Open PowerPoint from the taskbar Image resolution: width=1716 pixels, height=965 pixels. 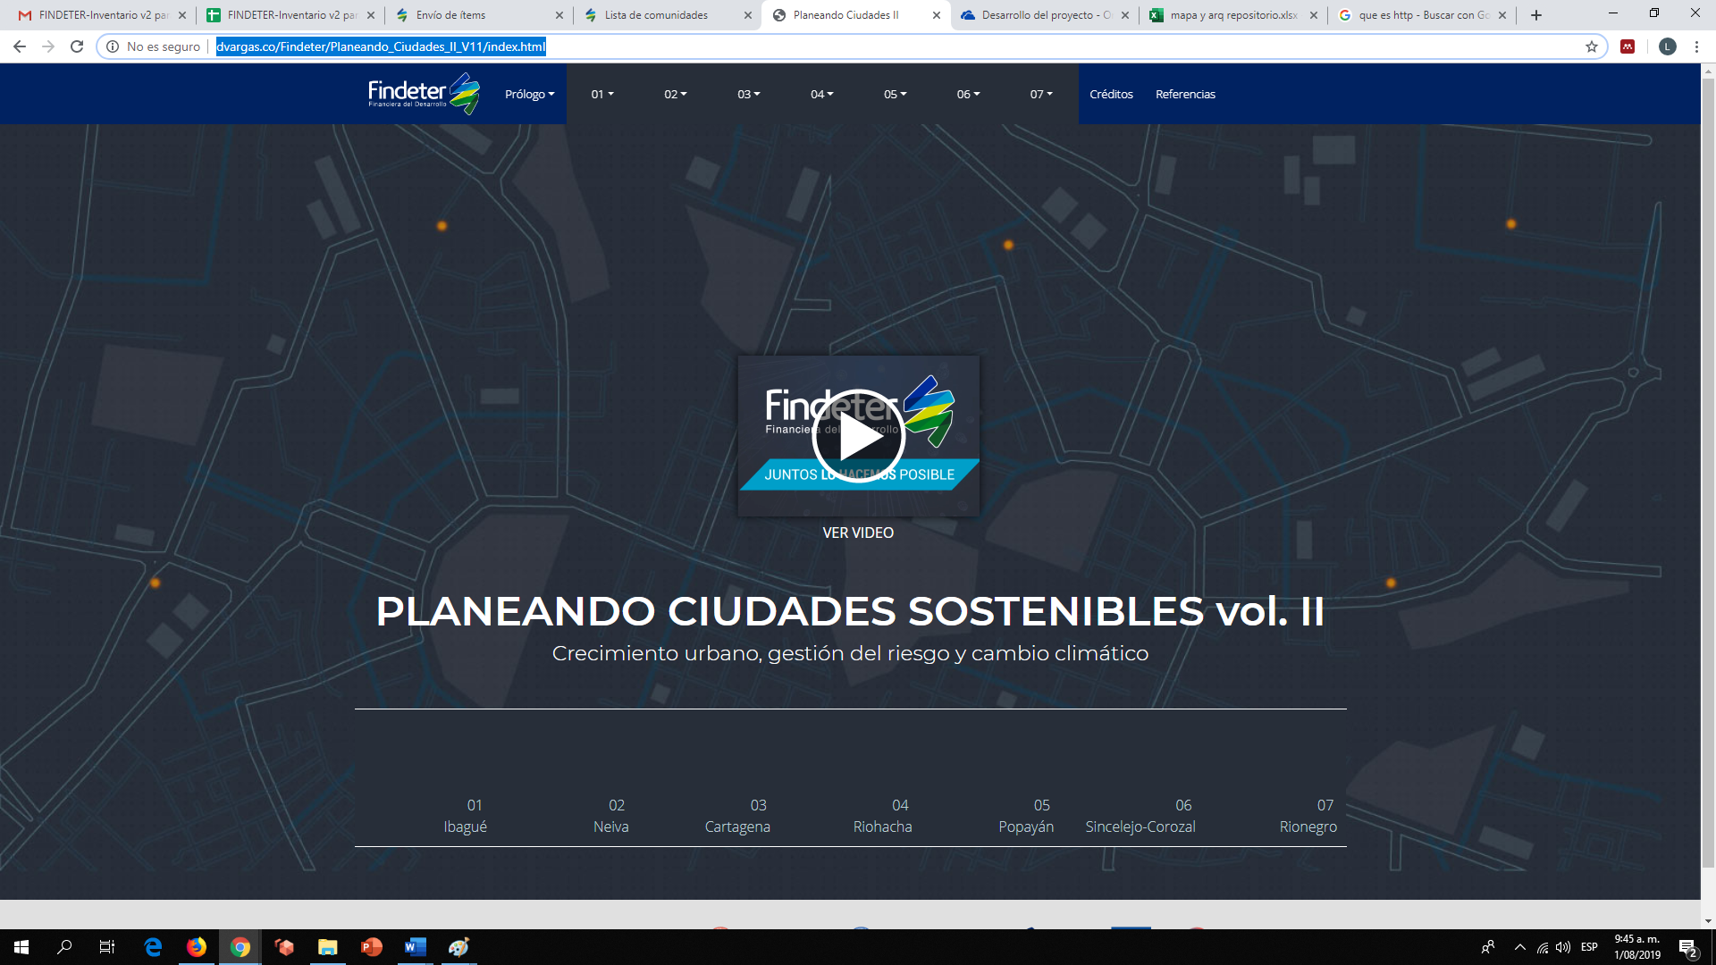click(x=372, y=947)
